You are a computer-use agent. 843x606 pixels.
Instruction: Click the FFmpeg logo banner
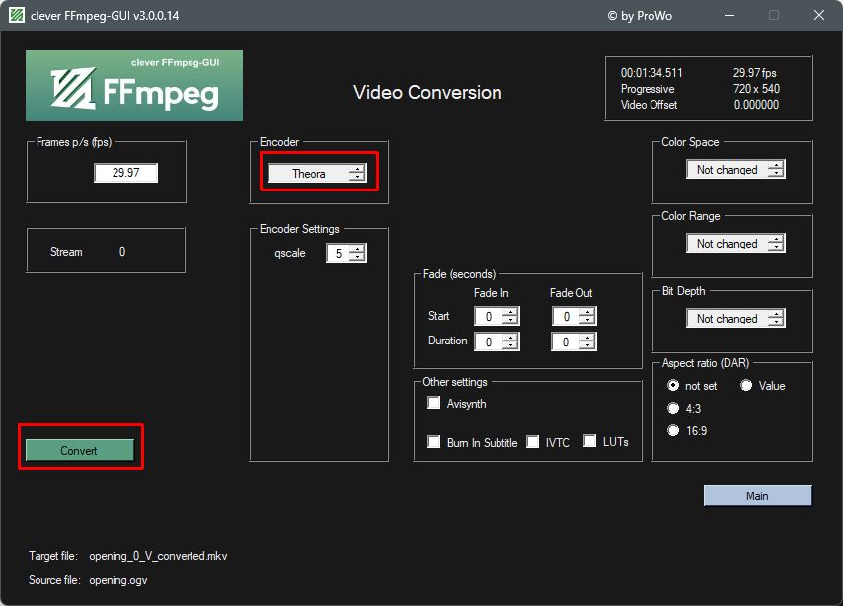click(134, 86)
